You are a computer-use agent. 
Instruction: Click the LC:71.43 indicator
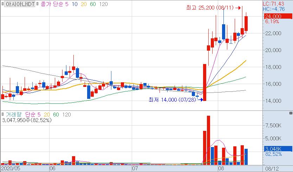pyautogui.click(x=273, y=4)
